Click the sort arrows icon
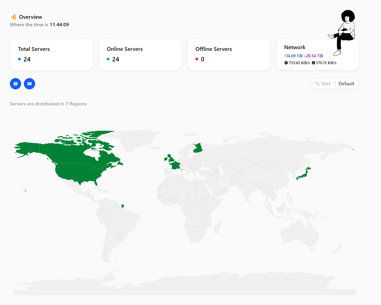This screenshot has height=305, width=381. (x=317, y=84)
